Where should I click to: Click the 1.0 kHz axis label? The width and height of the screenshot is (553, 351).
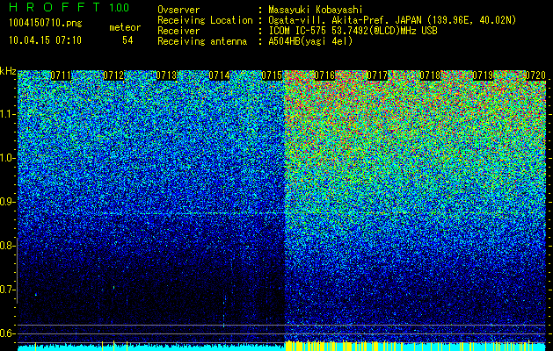(6, 159)
